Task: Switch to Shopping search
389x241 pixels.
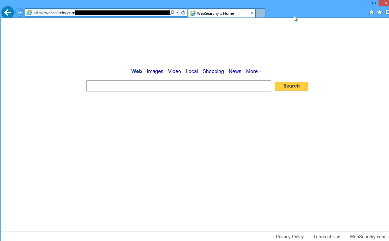Action: (213, 71)
